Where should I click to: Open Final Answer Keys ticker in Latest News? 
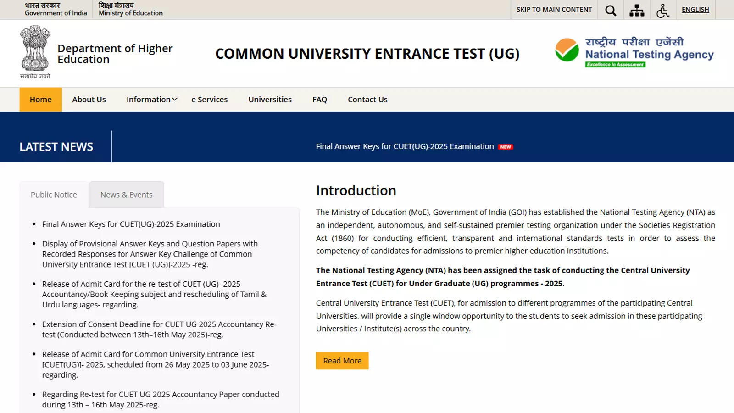pos(405,146)
